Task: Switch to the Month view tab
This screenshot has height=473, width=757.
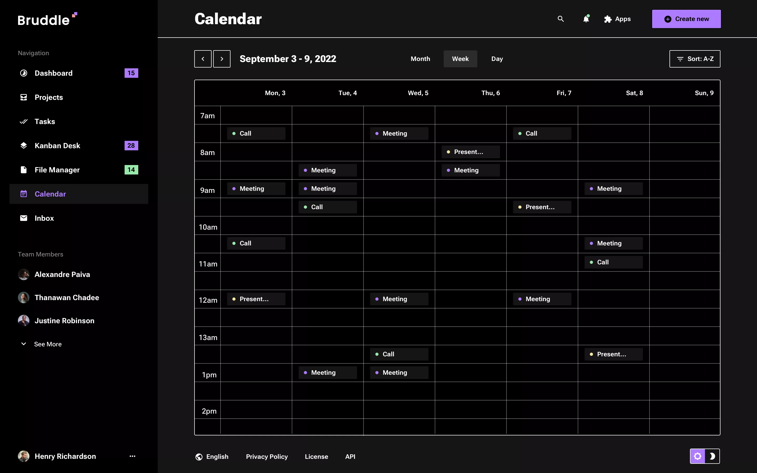Action: click(420, 59)
